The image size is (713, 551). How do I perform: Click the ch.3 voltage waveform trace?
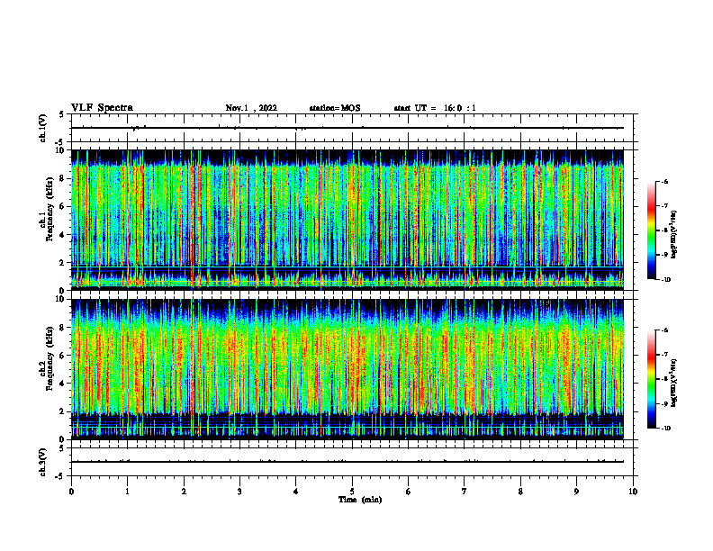tap(347, 462)
